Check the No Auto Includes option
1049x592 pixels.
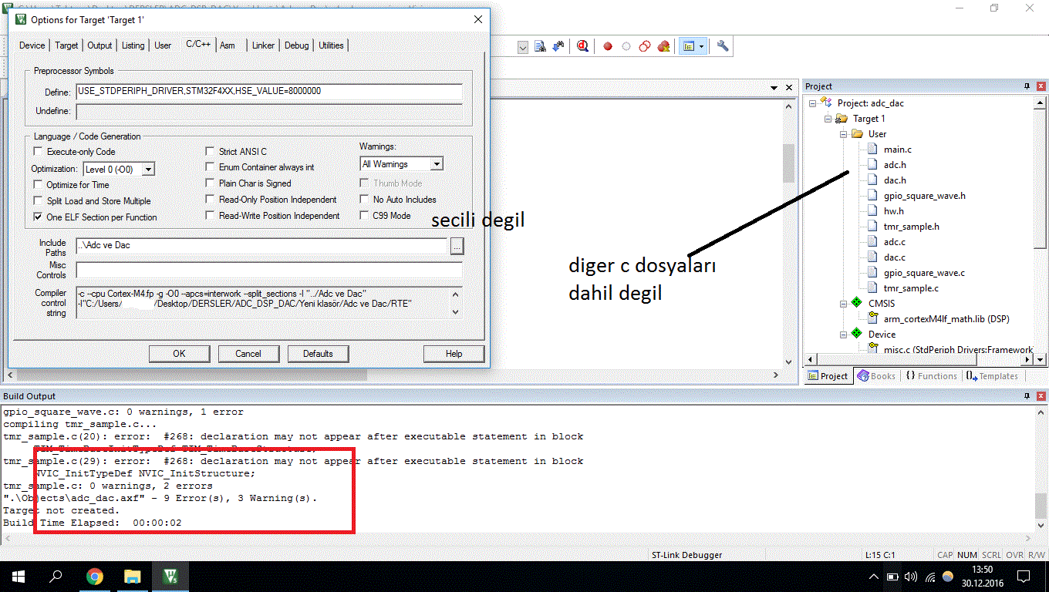tap(365, 200)
